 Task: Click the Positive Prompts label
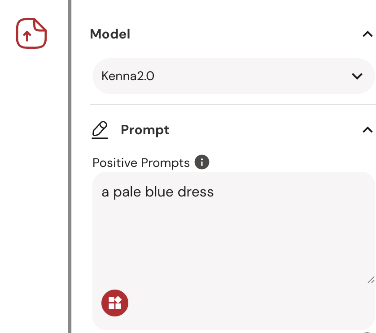click(x=141, y=162)
